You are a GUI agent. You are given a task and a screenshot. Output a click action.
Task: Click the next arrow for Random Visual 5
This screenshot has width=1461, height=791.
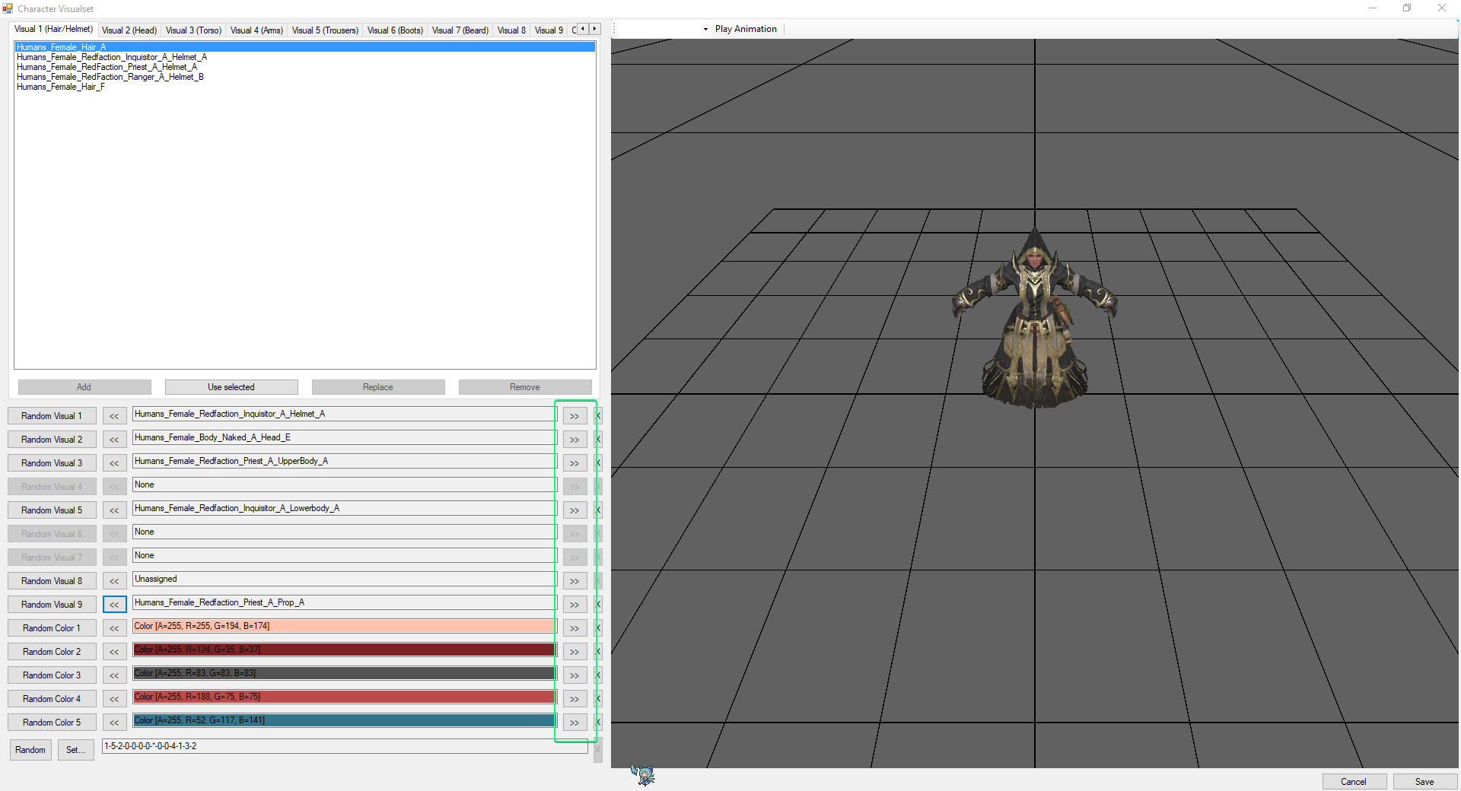click(575, 510)
